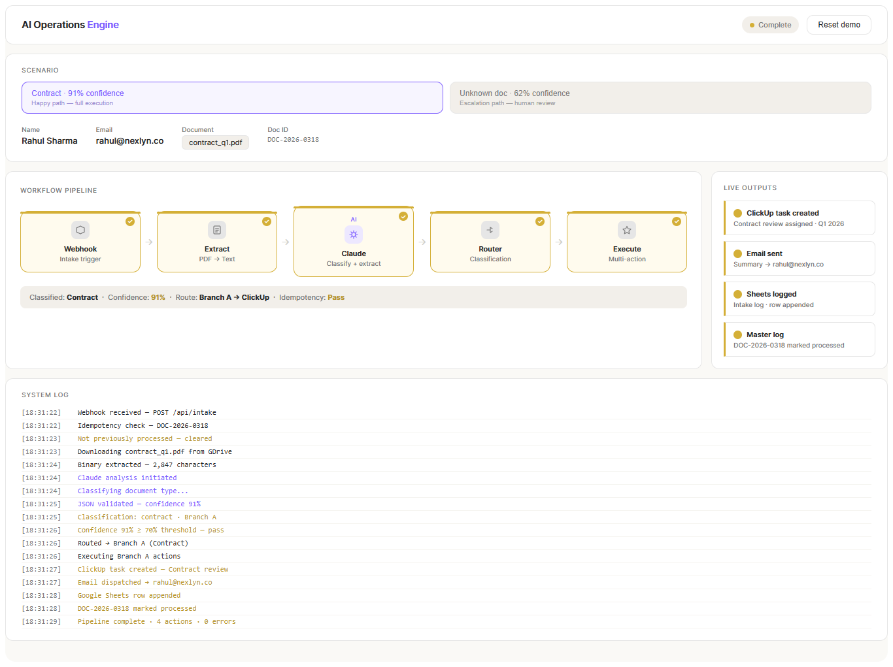Click the Webhook node hexagon icon
Image resolution: width=893 pixels, height=667 pixels.
click(x=80, y=230)
